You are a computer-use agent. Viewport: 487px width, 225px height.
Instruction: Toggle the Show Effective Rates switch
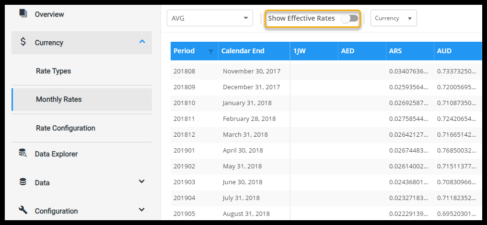click(x=349, y=18)
